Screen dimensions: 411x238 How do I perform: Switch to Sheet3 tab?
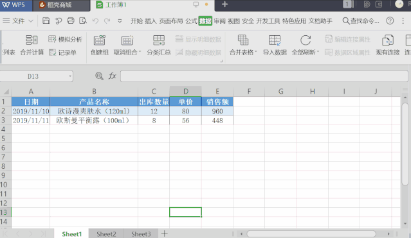click(x=141, y=234)
